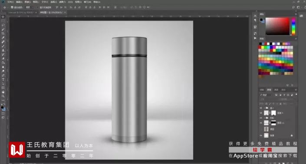
Task: Click the lock icon on the background layer
Action: (292, 135)
